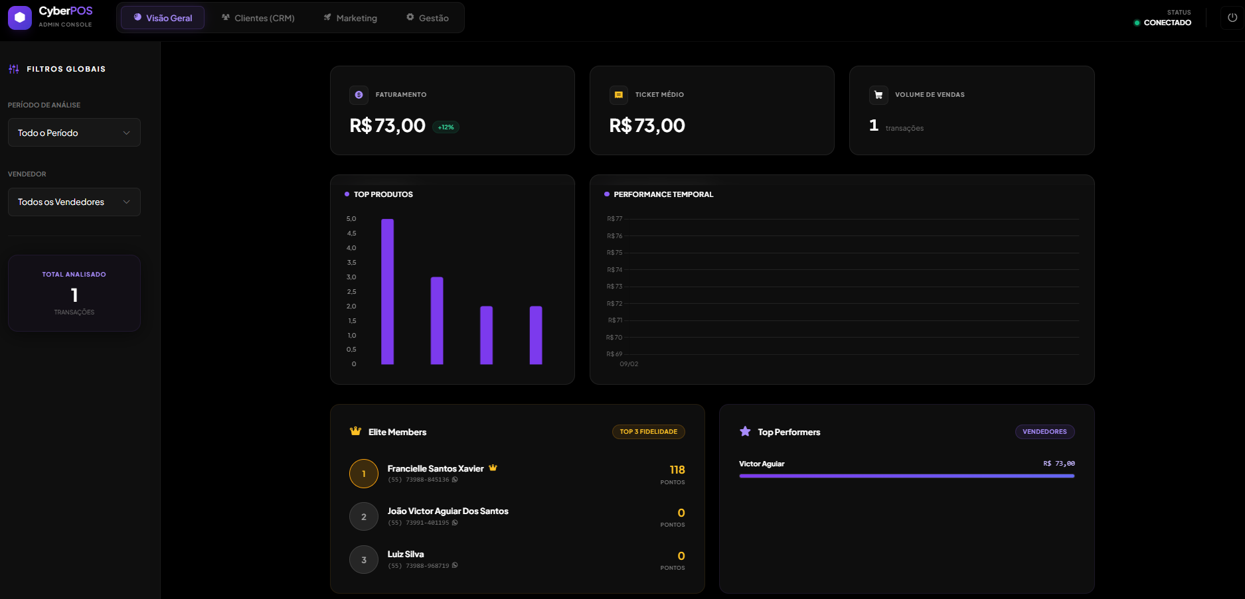Viewport: 1245px width, 599px height.
Task: Click the star icon beside Top Performers
Action: [744, 431]
